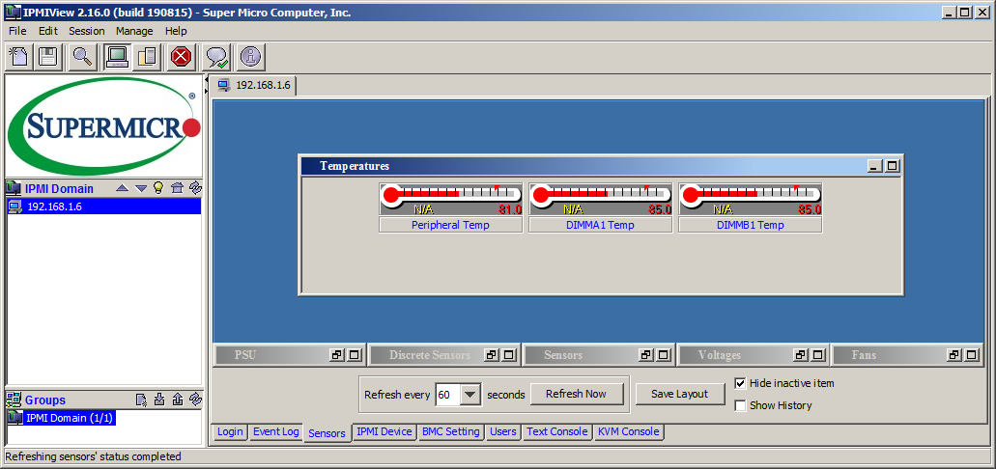Click the new group document icon in Groups header
996x469 pixels.
pos(142,400)
